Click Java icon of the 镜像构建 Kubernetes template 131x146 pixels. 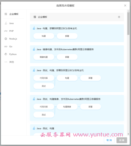point(34,49)
